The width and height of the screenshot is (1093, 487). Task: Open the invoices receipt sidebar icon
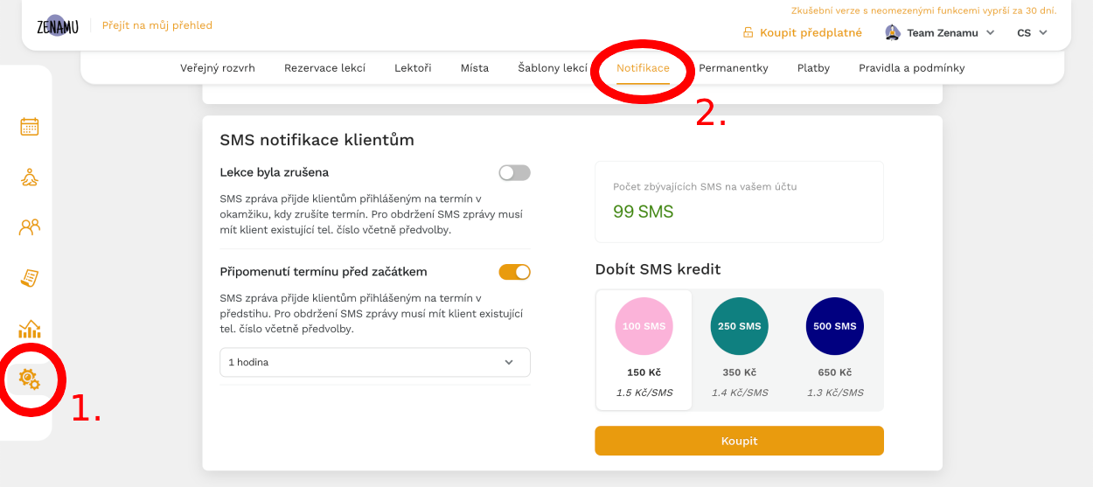click(x=30, y=278)
